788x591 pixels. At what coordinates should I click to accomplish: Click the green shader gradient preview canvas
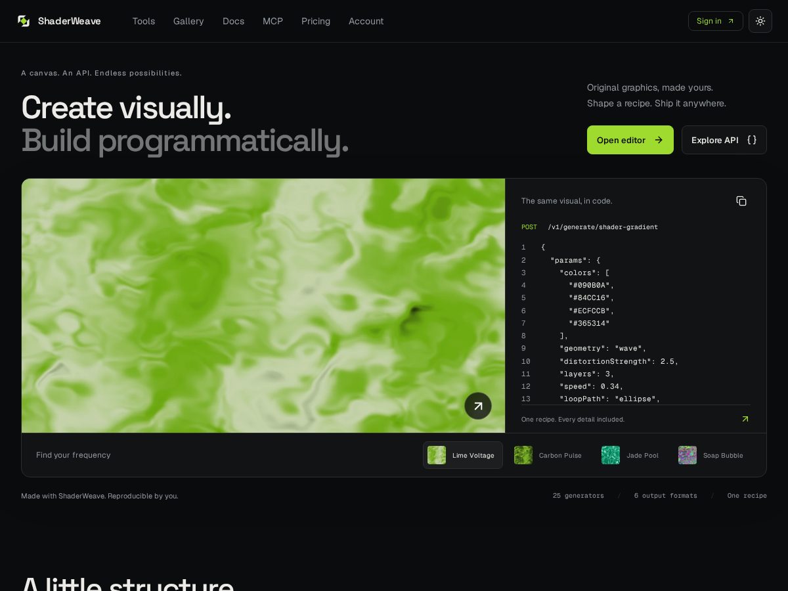tap(263, 305)
